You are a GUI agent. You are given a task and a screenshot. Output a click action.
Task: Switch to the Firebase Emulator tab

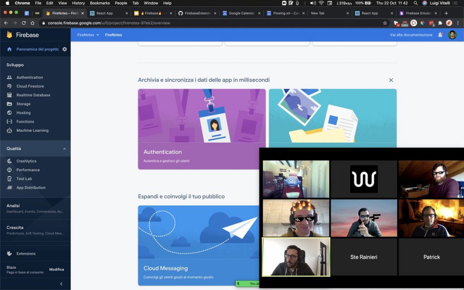click(418, 13)
